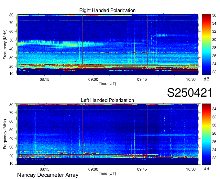
Task: Click the 50 MHz tick label on the top plot
Action: click(x=11, y=40)
